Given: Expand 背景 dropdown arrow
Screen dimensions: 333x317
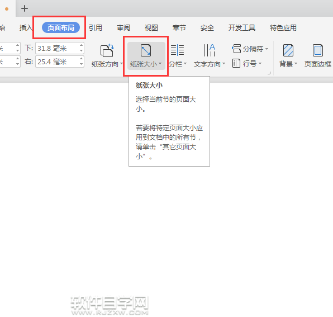Looking at the screenshot, I should 296,64.
